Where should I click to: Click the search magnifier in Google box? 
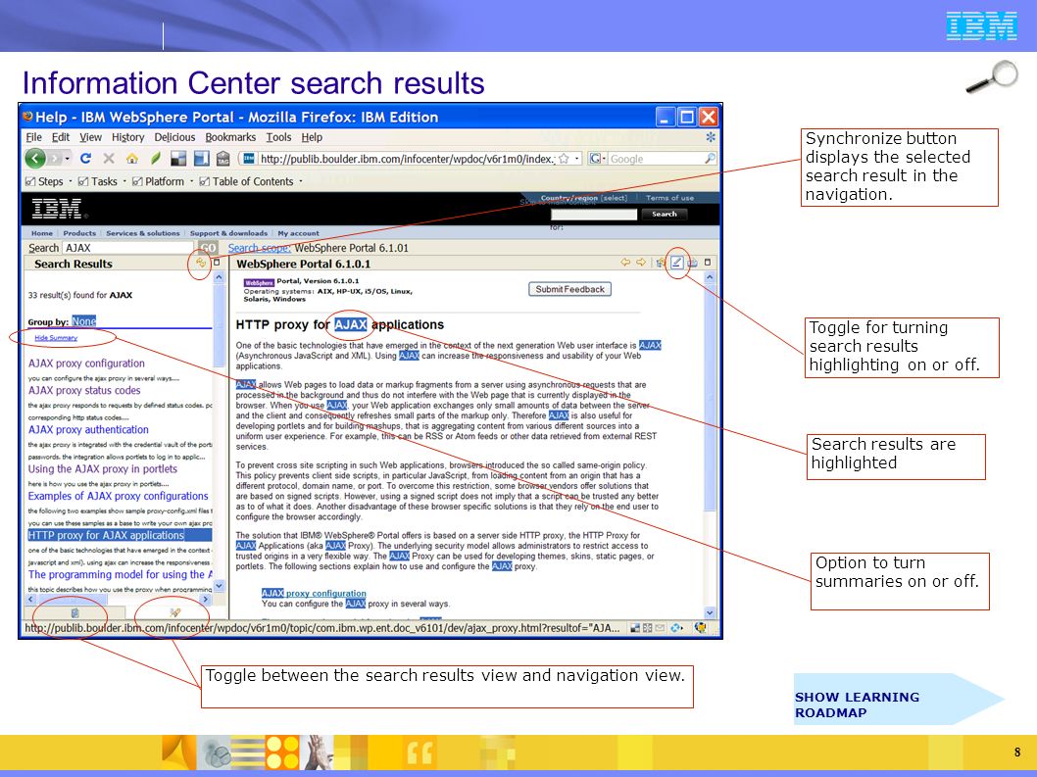[710, 159]
